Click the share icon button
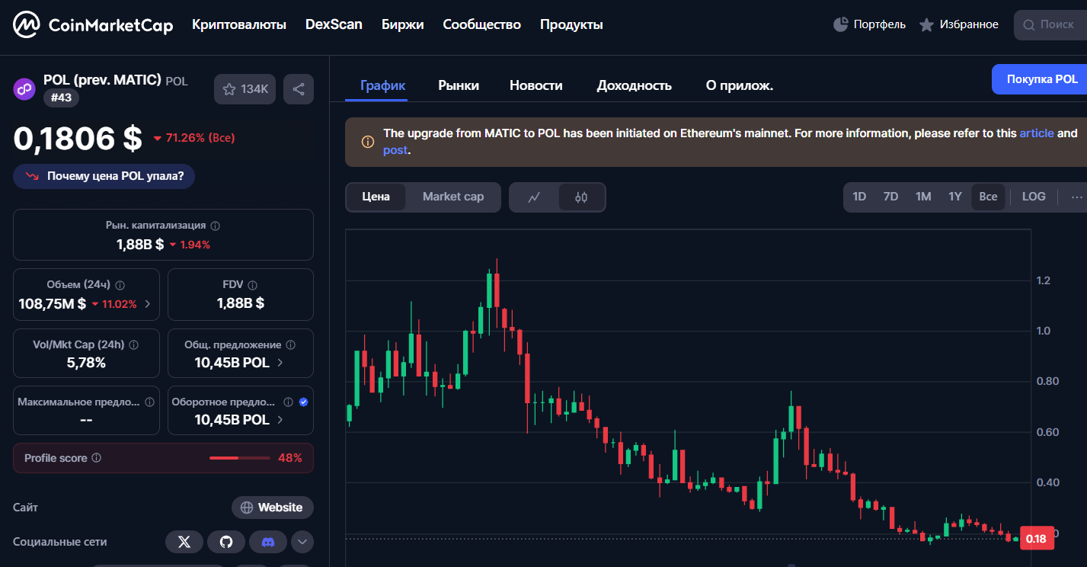Screen dimensions: 1087x567 point(299,89)
